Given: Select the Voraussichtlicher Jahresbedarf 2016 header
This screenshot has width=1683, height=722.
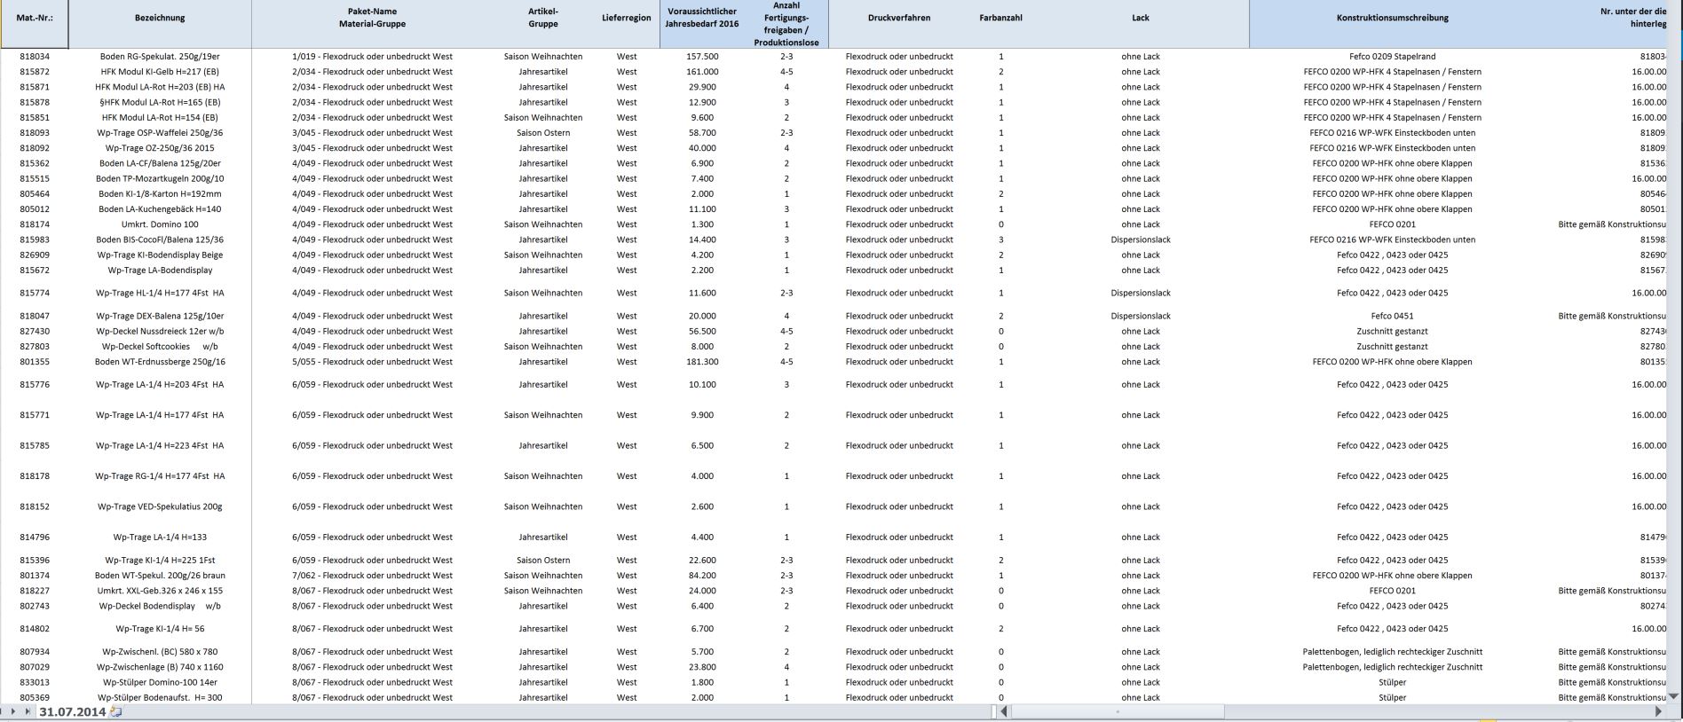Looking at the screenshot, I should (x=701, y=24).
